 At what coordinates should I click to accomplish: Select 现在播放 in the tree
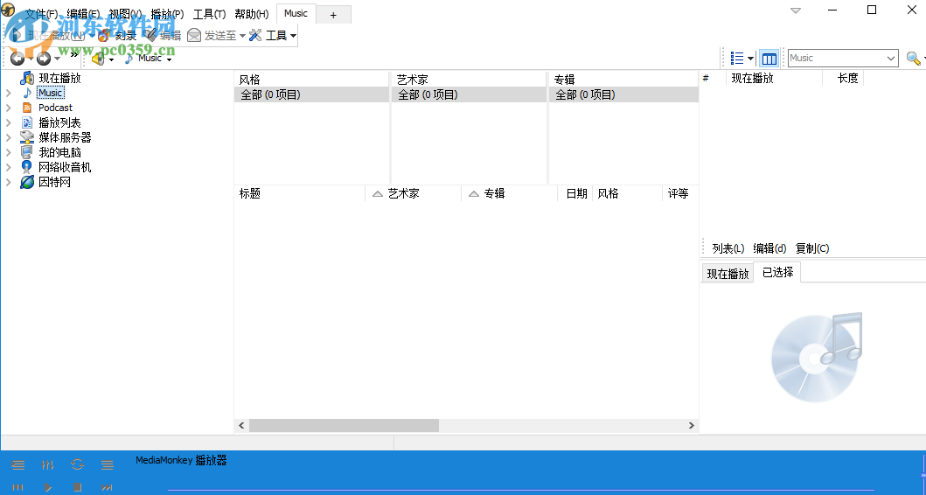coord(59,78)
